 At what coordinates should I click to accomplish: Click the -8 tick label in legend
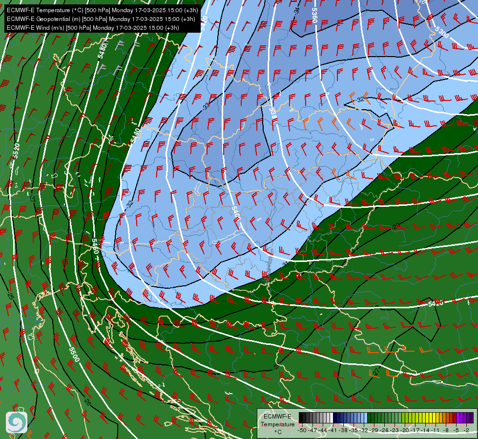446,430
